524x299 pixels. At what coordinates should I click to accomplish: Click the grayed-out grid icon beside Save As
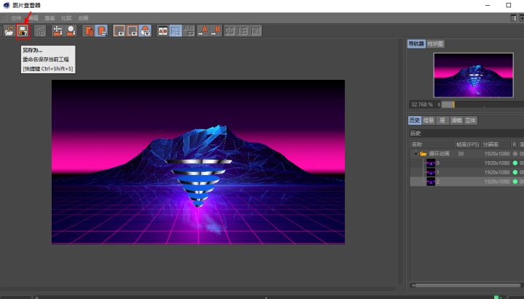(x=40, y=30)
